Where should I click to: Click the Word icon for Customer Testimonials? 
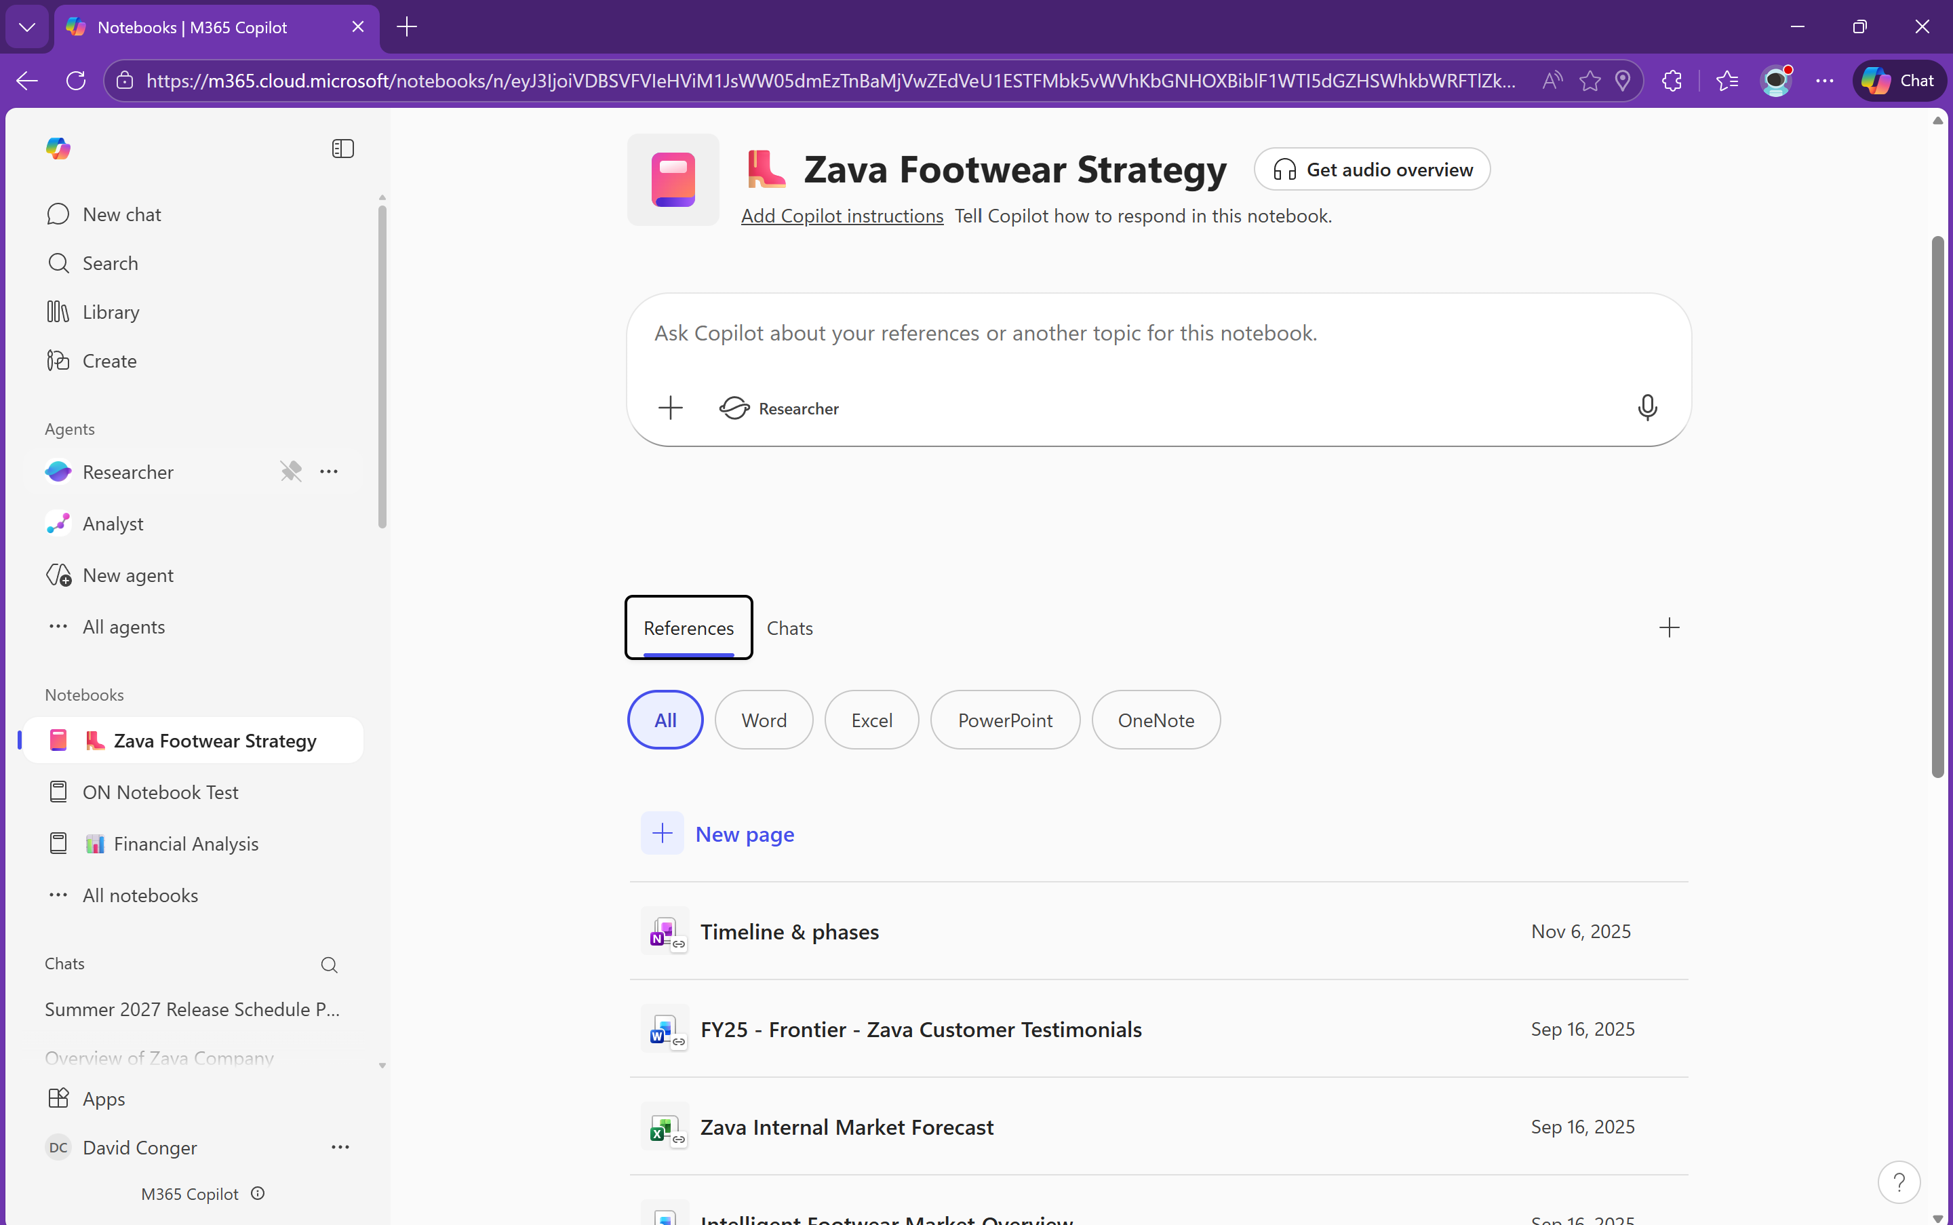[665, 1029]
